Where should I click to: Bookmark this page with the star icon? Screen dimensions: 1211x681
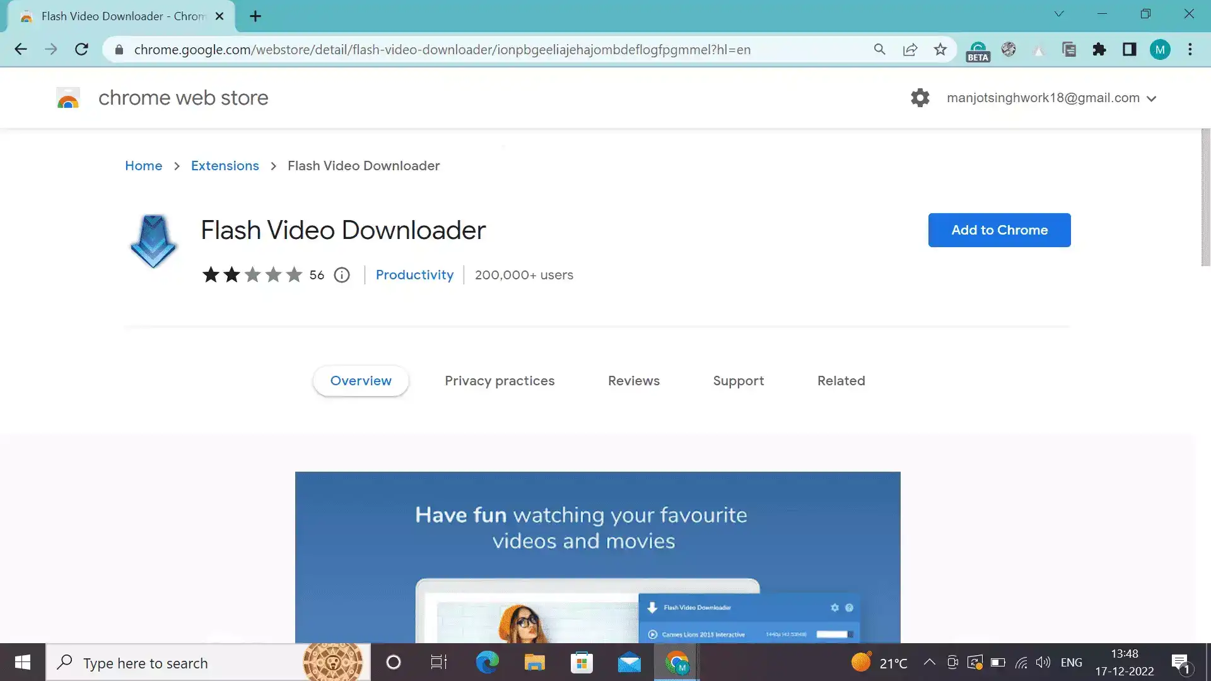click(x=940, y=49)
